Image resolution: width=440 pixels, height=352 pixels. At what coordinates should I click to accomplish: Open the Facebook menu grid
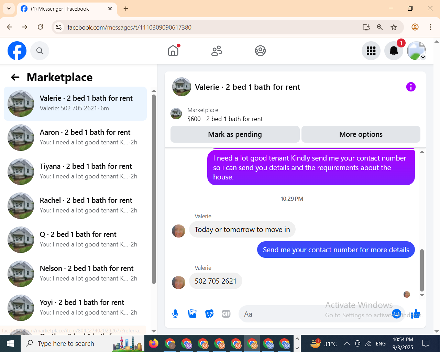[371, 51]
